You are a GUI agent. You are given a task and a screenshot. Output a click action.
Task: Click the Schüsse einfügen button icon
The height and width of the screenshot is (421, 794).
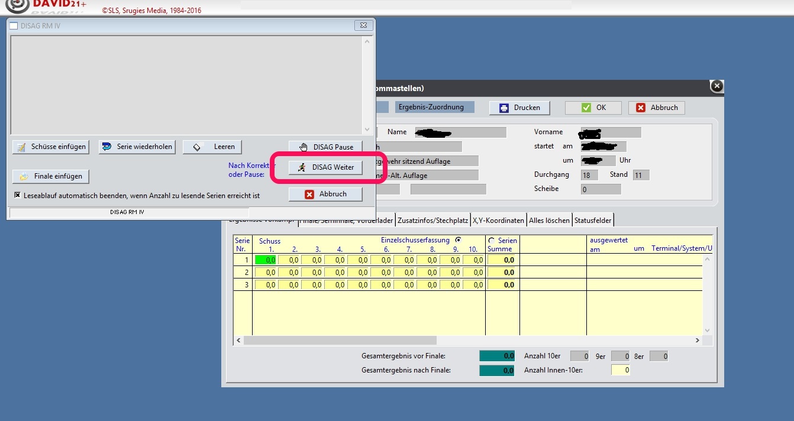tap(21, 147)
